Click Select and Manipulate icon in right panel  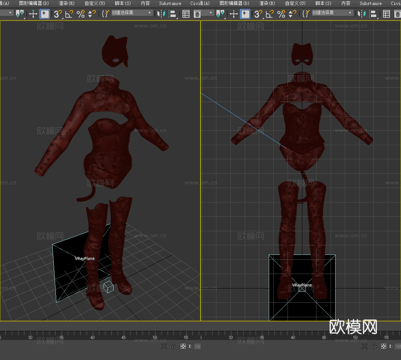(234, 13)
